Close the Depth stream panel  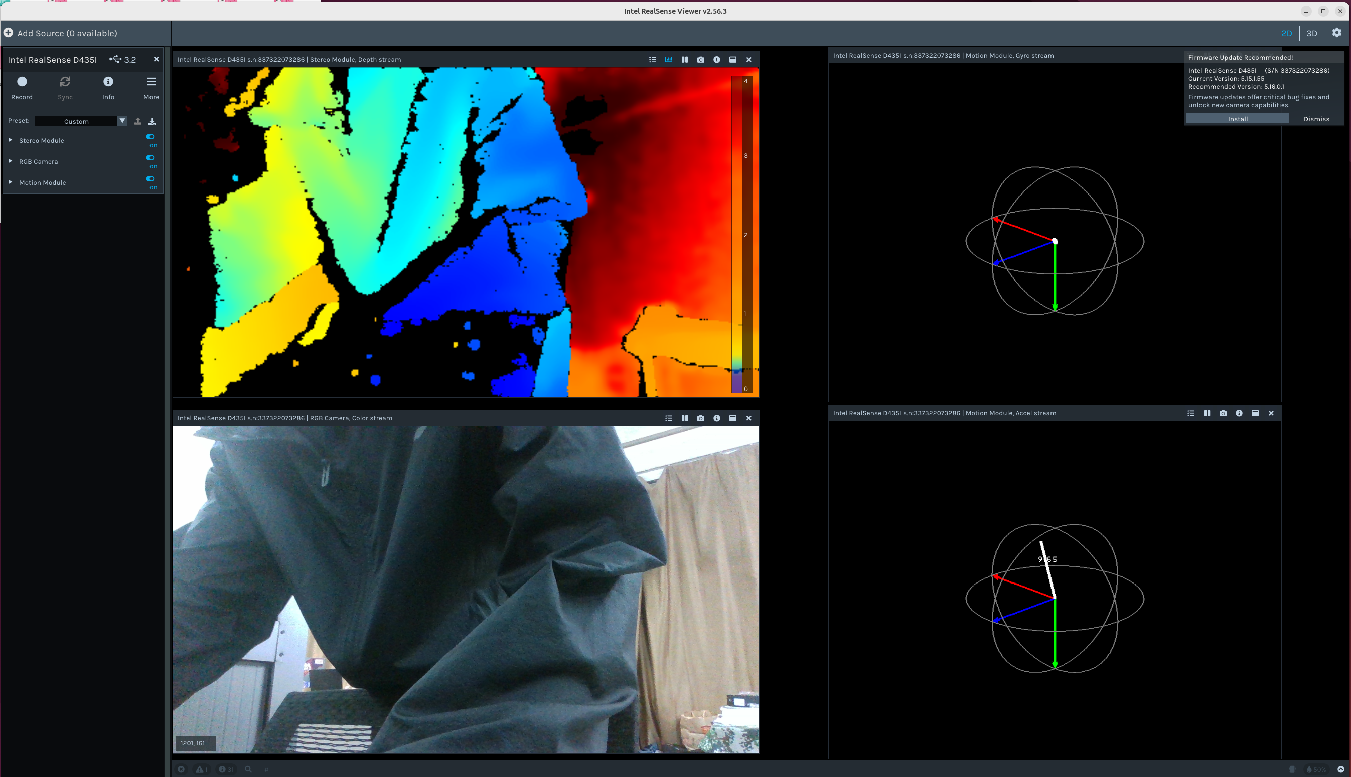coord(748,59)
